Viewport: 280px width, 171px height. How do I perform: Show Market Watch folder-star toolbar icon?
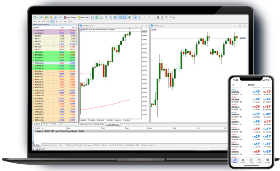coord(46,17)
